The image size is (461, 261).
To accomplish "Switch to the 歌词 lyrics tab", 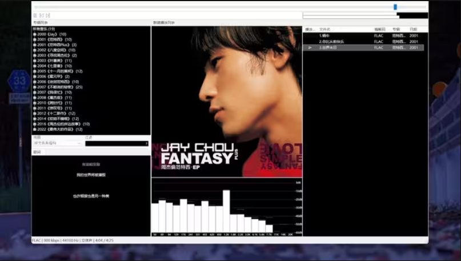I will click(37, 152).
